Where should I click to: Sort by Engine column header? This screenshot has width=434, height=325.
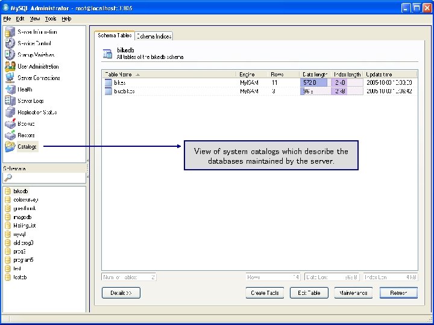tap(252, 75)
